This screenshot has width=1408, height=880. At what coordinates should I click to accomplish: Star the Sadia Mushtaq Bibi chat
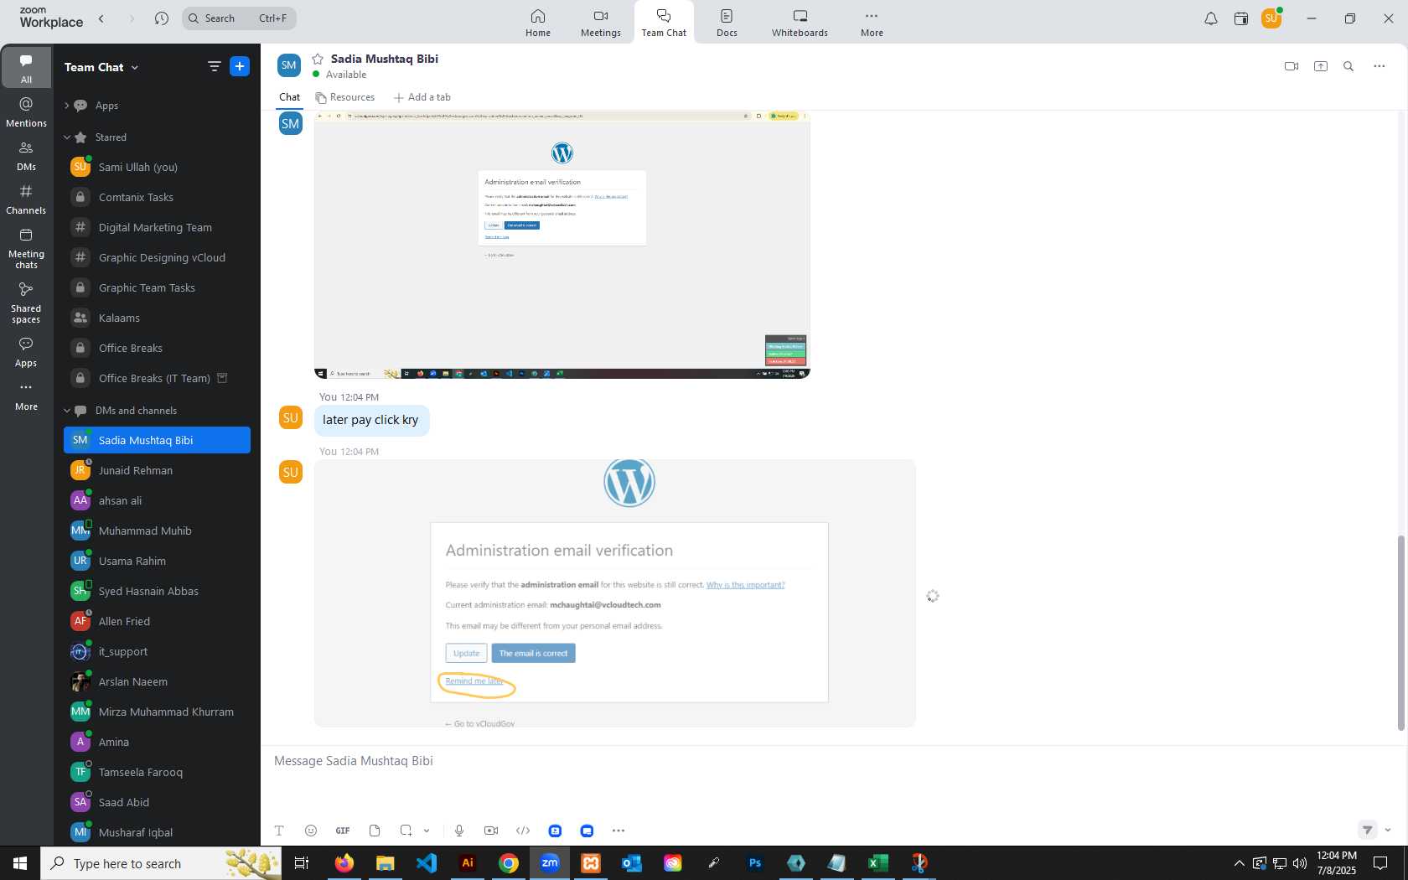click(318, 59)
